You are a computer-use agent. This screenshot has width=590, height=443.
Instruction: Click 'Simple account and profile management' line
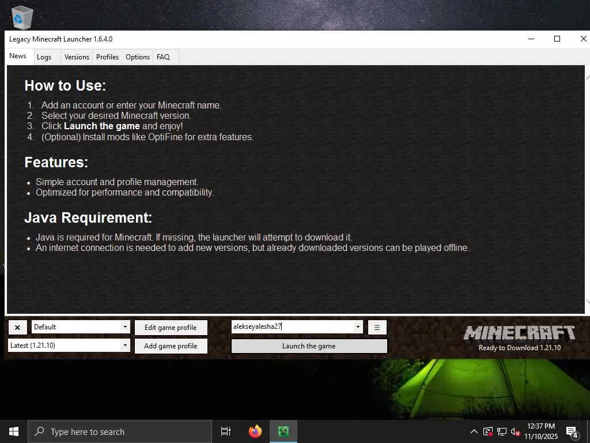(116, 182)
